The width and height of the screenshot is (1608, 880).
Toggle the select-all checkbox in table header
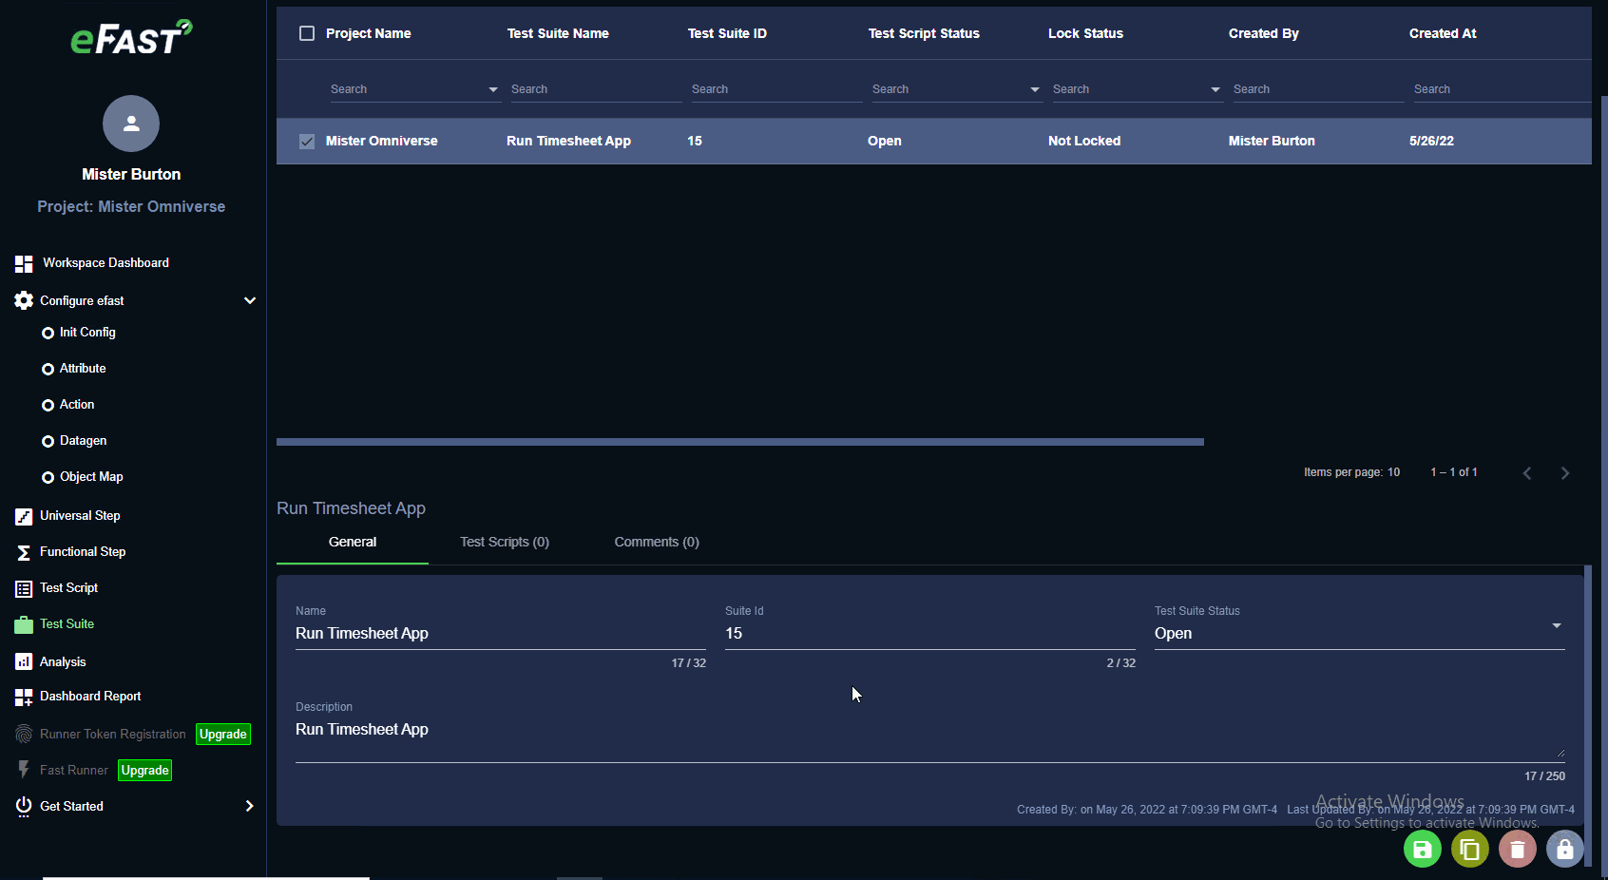tap(307, 33)
